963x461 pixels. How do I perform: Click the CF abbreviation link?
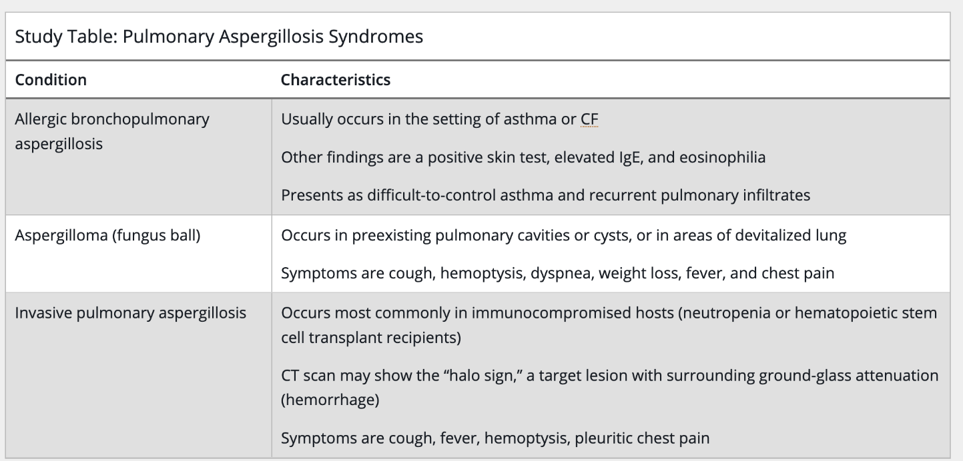[589, 119]
